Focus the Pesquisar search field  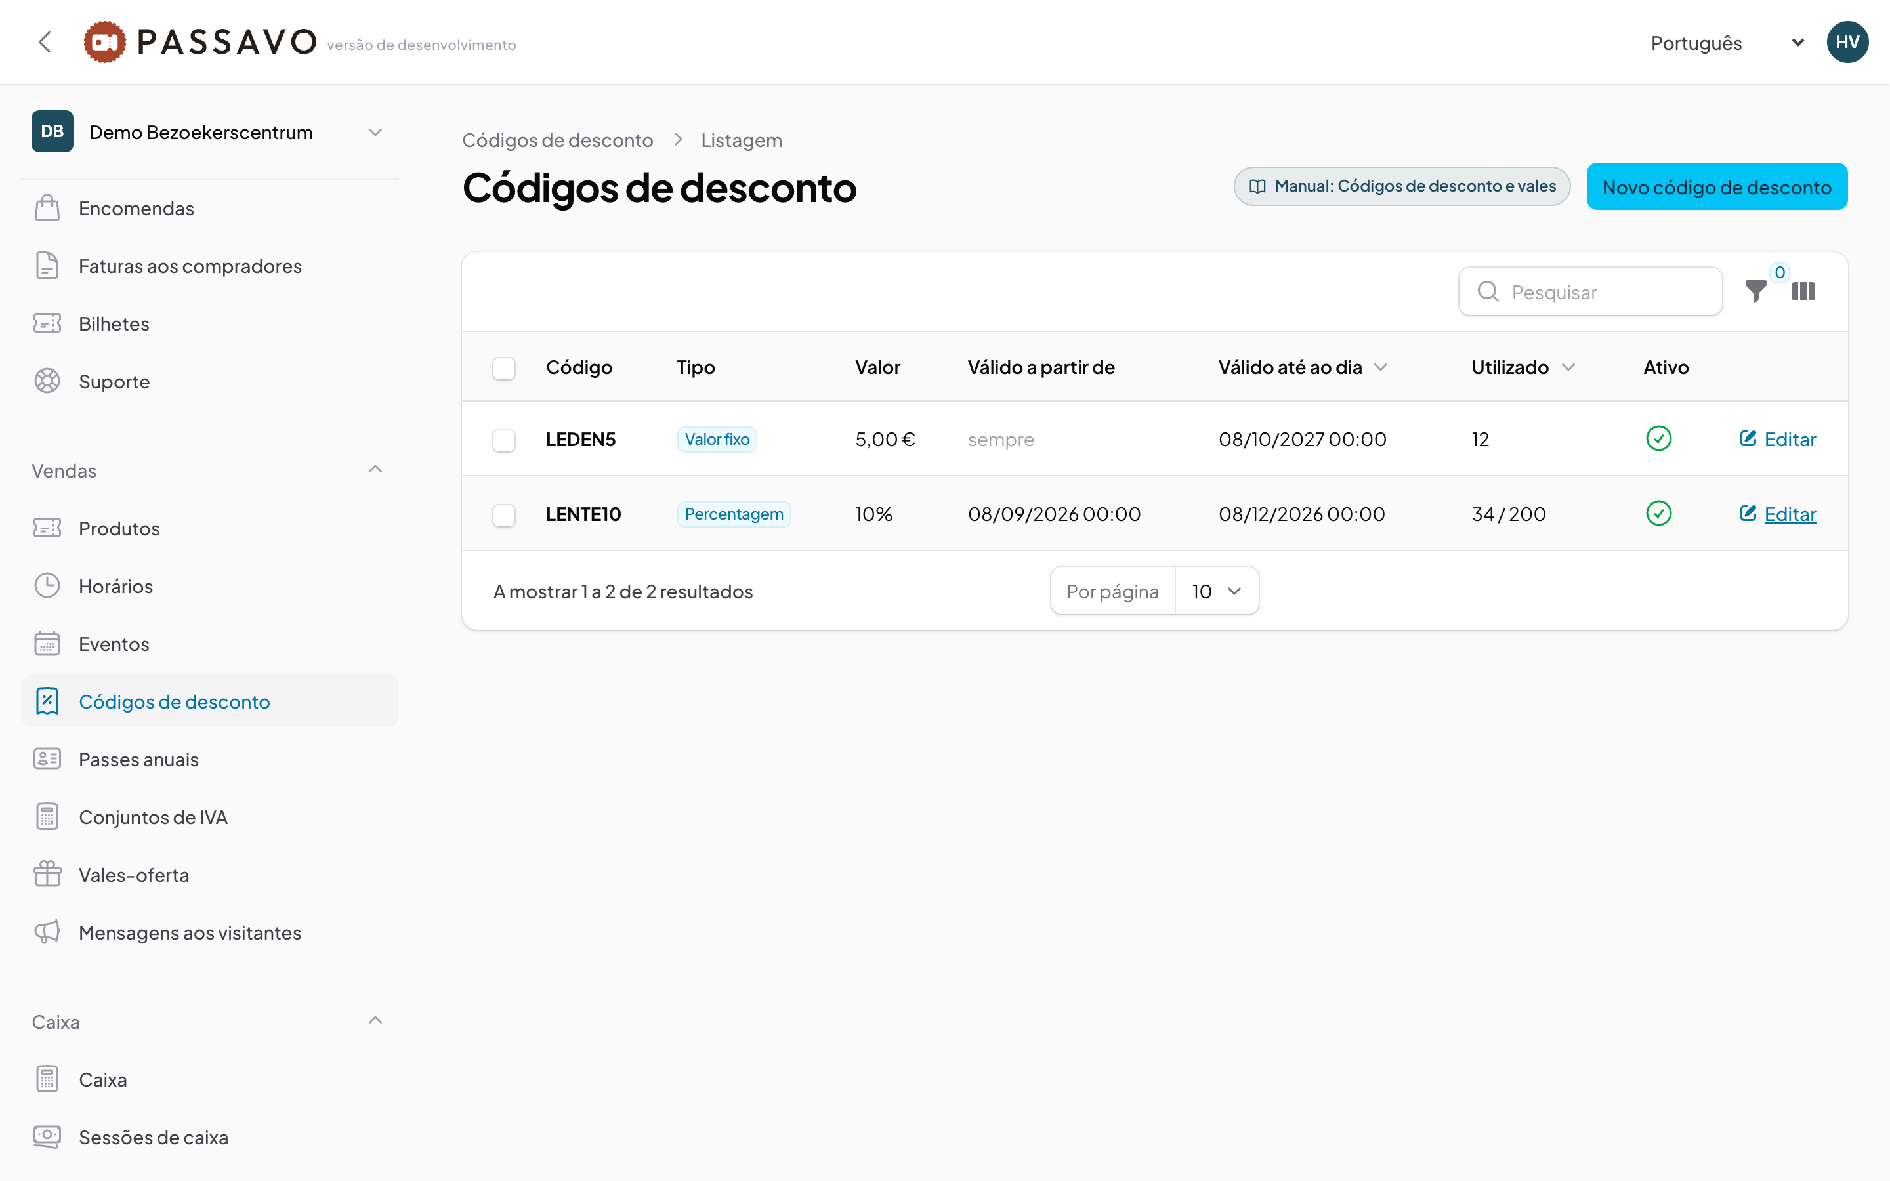(1589, 291)
